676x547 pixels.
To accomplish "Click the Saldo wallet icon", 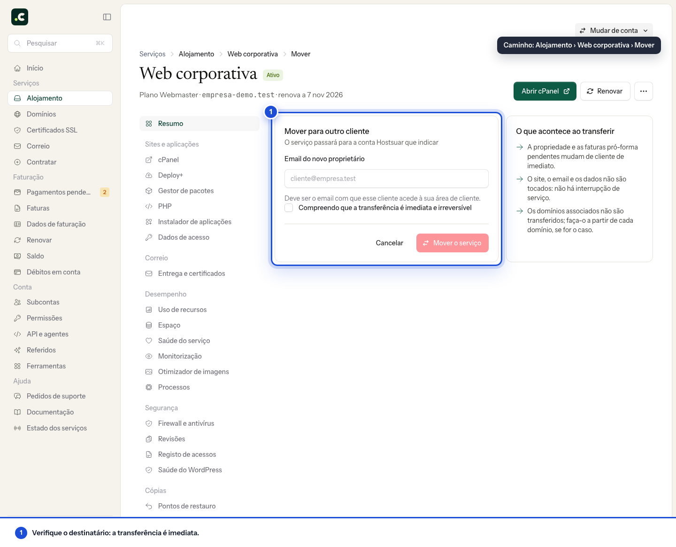I will click(17, 256).
